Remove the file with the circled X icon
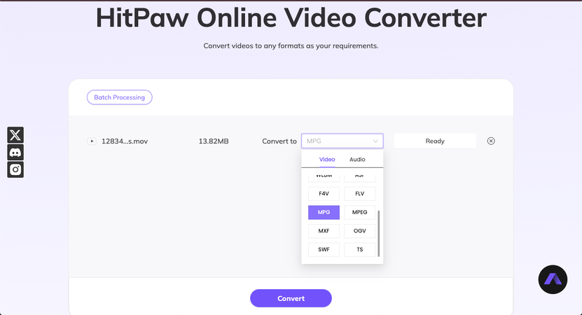The height and width of the screenshot is (315, 582). 491,141
